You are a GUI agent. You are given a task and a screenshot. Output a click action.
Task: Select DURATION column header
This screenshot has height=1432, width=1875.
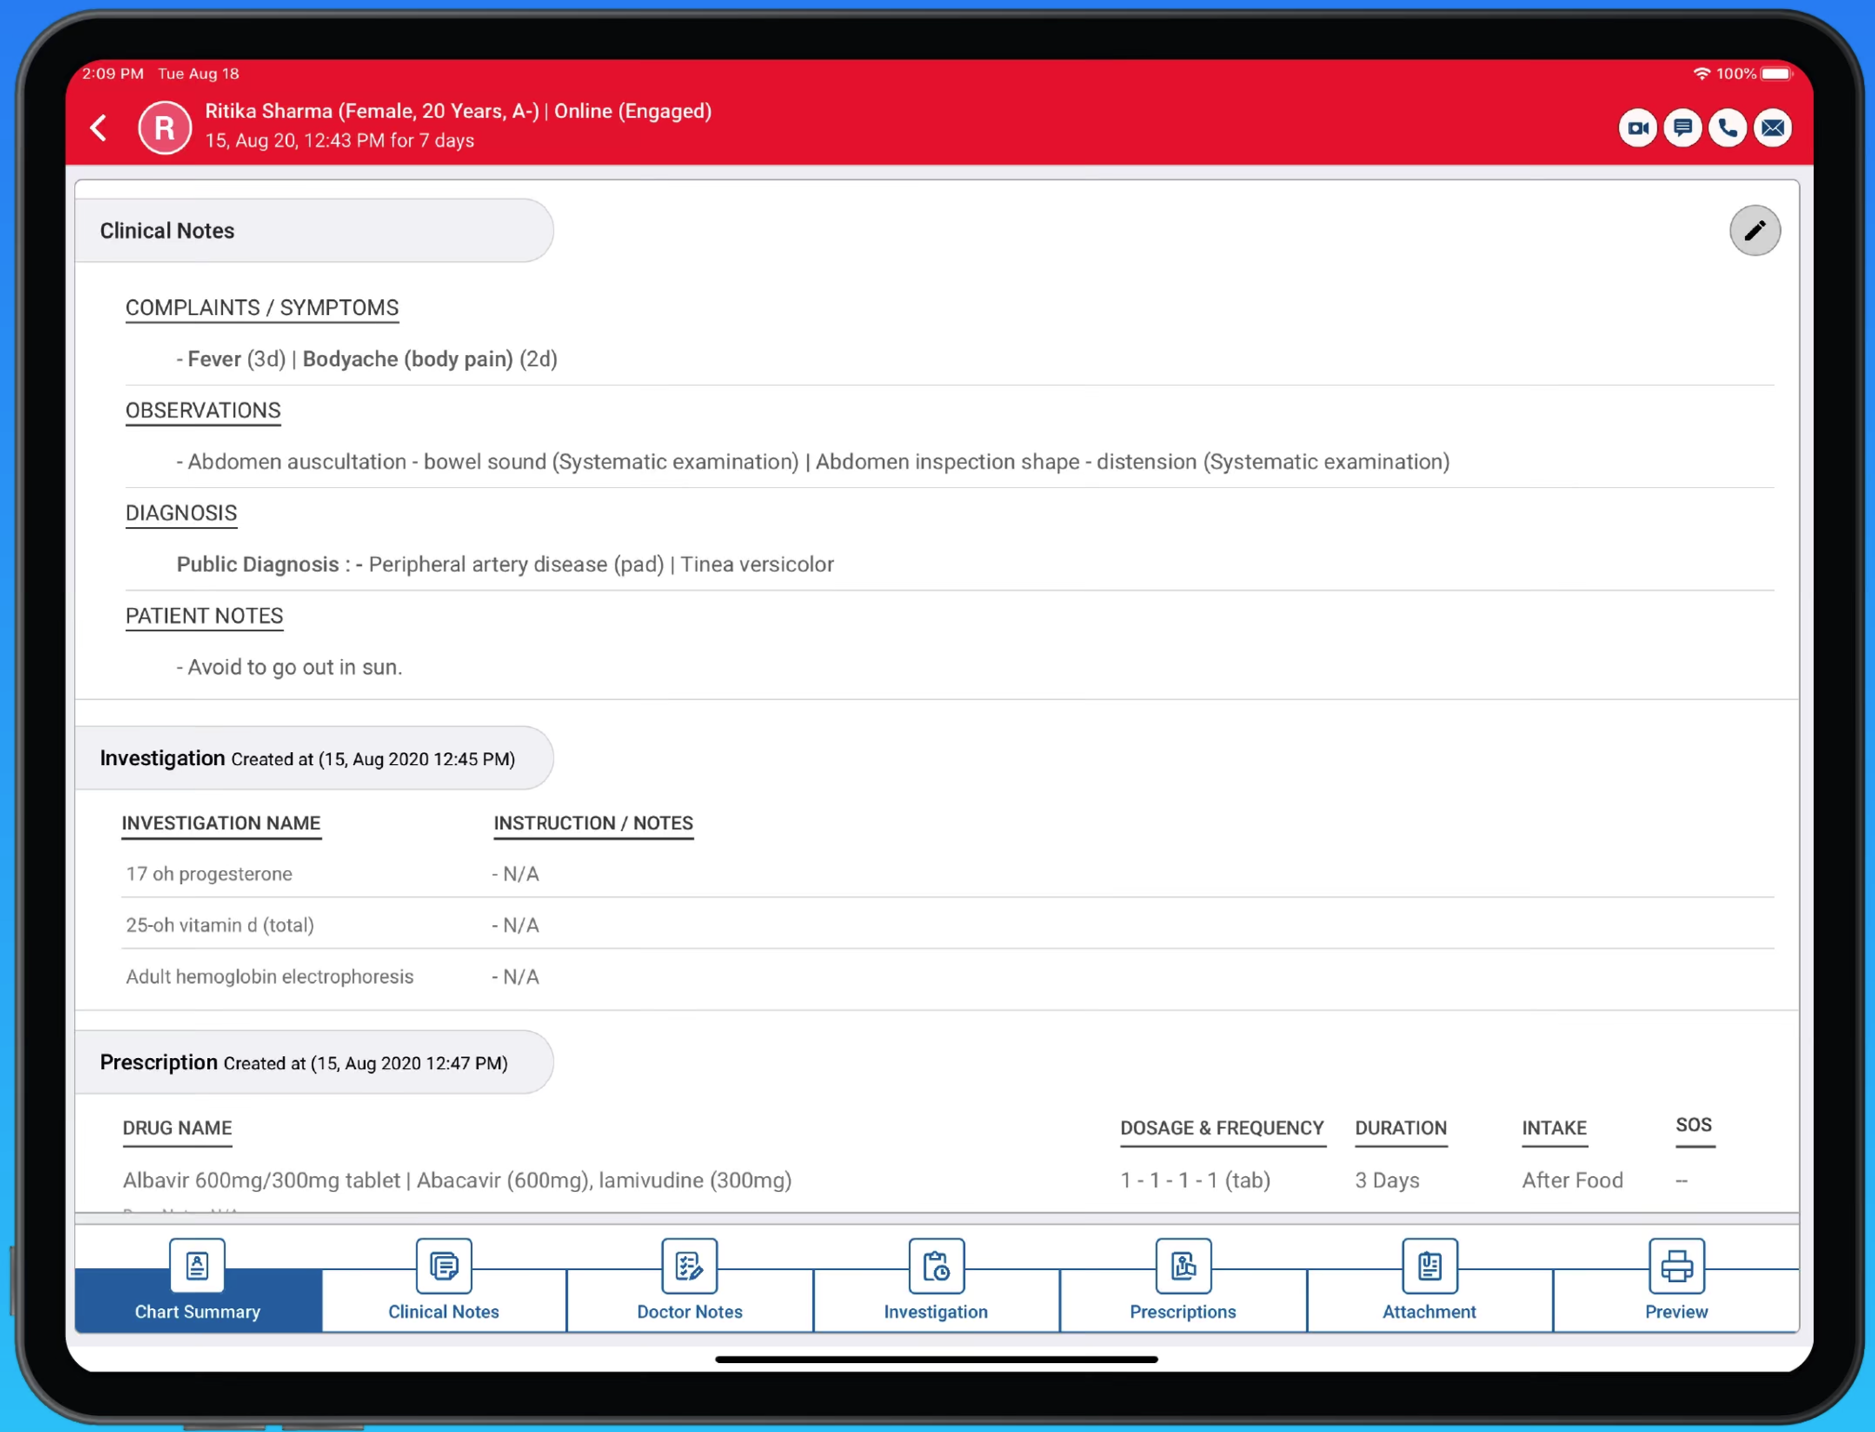(x=1401, y=1128)
